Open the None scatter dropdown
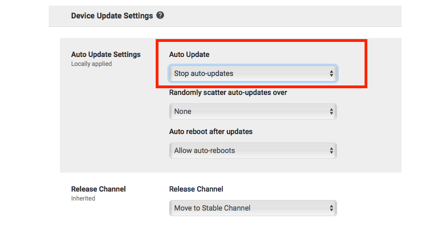448x229 pixels. 253,111
